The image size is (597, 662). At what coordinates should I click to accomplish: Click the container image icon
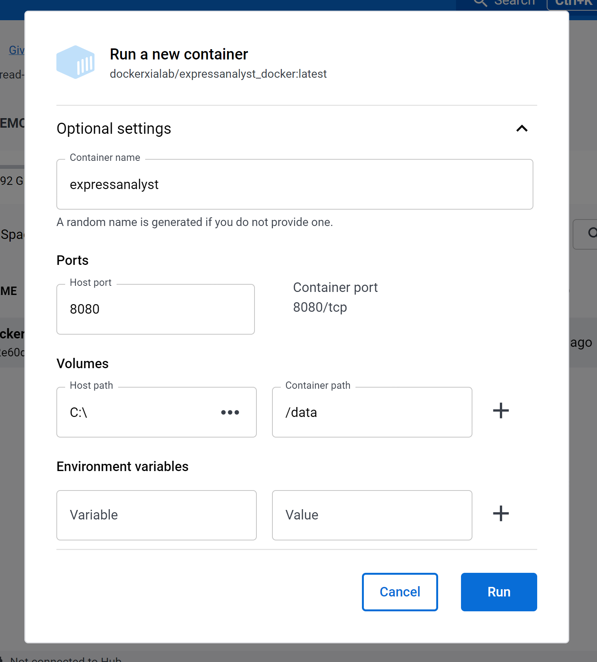click(x=75, y=62)
